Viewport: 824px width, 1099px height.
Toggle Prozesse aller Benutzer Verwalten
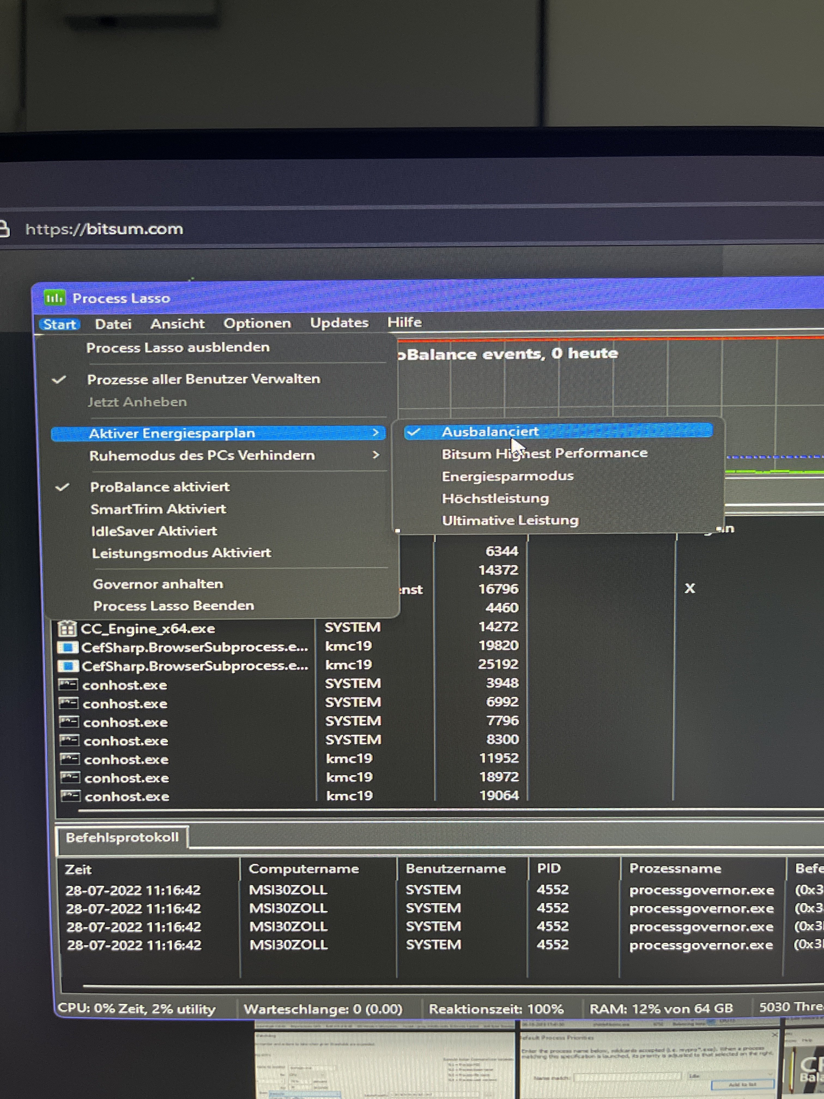203,379
